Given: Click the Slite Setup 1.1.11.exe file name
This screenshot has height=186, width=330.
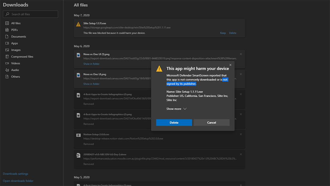Looking at the screenshot, I should 95,23.
